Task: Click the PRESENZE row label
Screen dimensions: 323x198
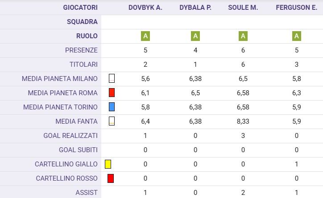Action: coord(81,50)
